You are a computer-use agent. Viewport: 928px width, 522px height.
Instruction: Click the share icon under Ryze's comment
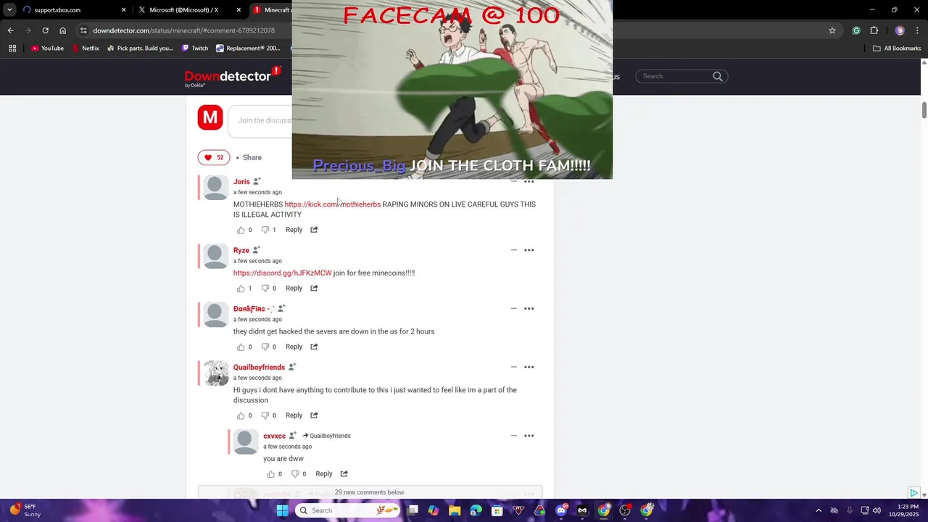pos(314,289)
